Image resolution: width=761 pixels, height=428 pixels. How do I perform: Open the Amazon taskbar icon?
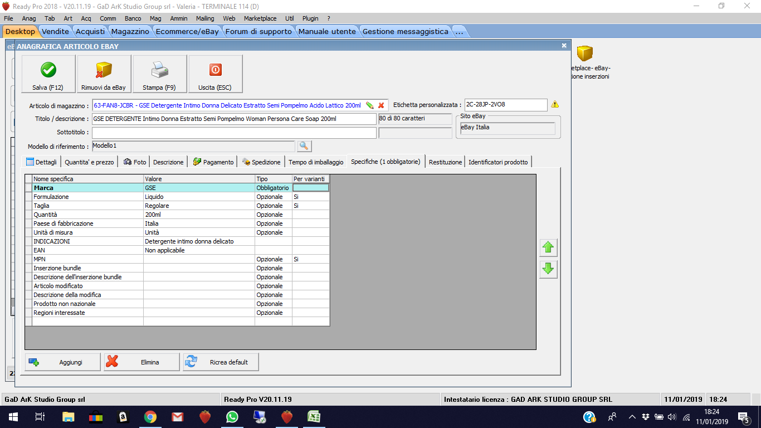pos(123,417)
